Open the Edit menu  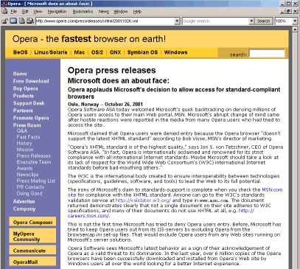[x=25, y=12]
